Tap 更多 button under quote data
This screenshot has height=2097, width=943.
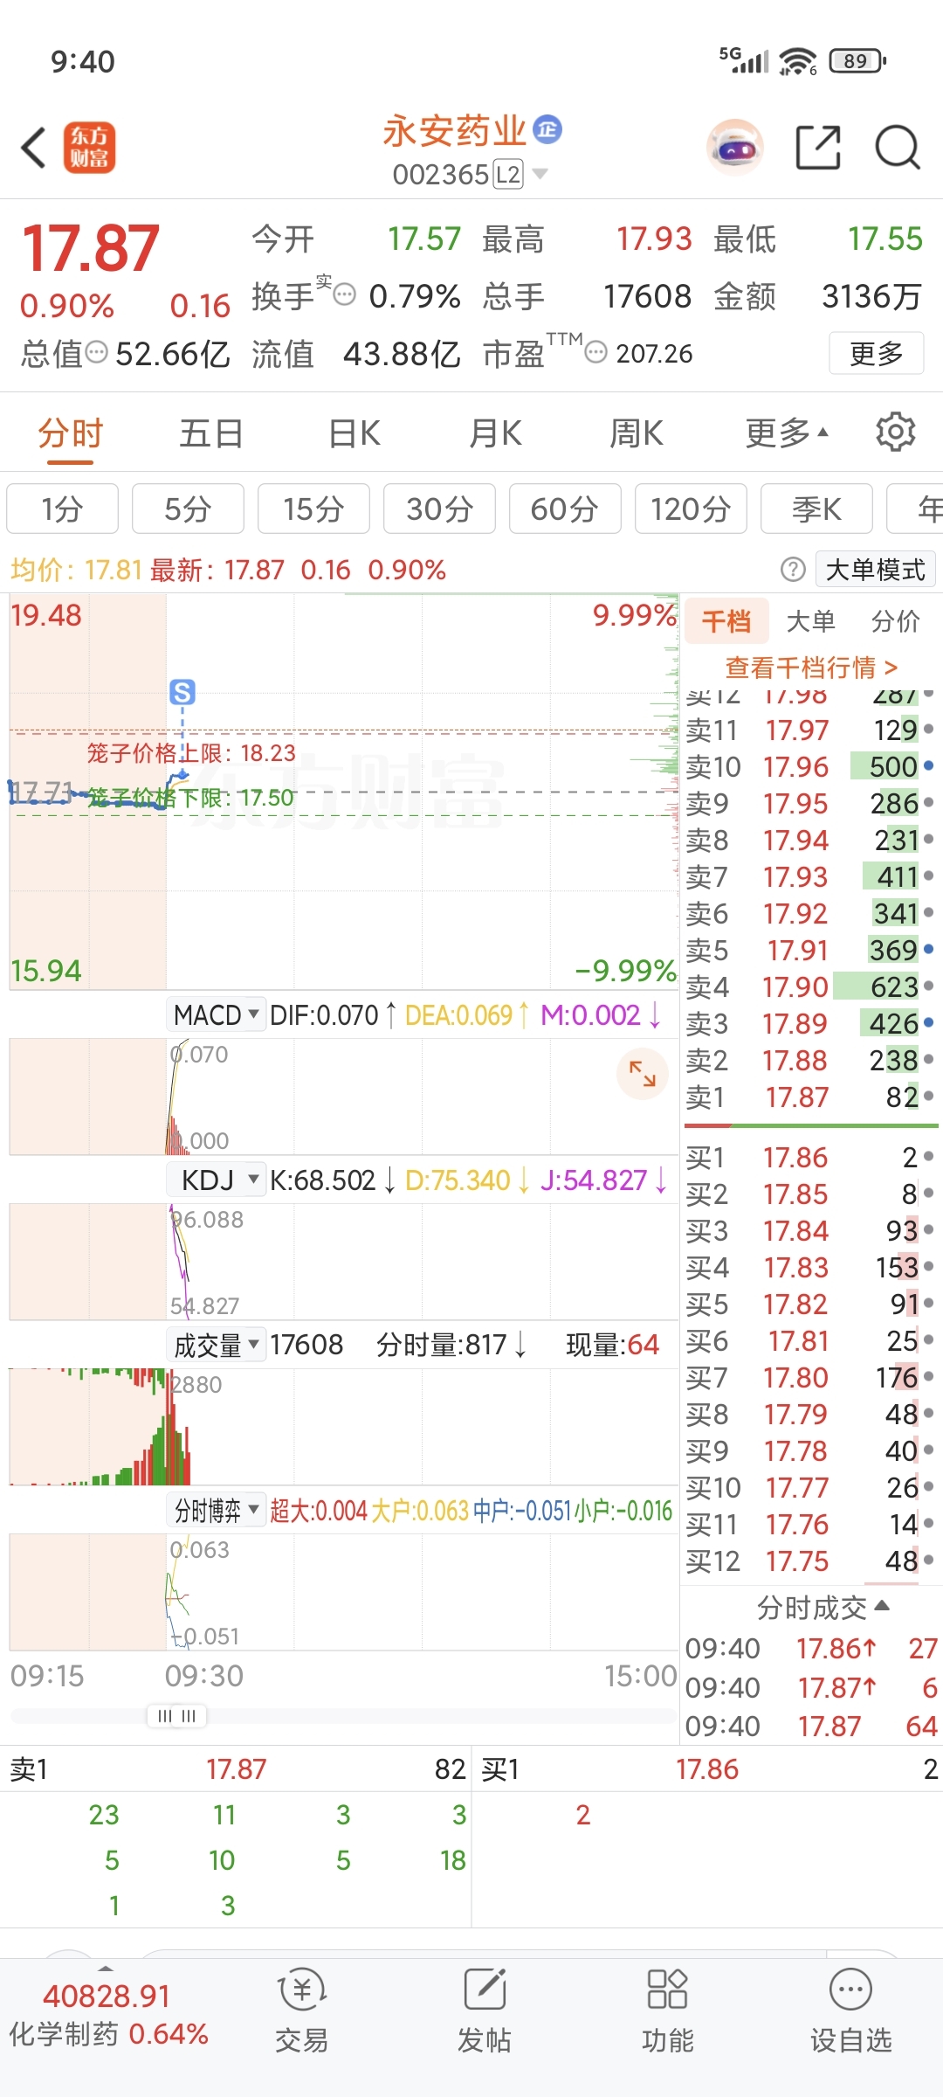[x=876, y=353]
